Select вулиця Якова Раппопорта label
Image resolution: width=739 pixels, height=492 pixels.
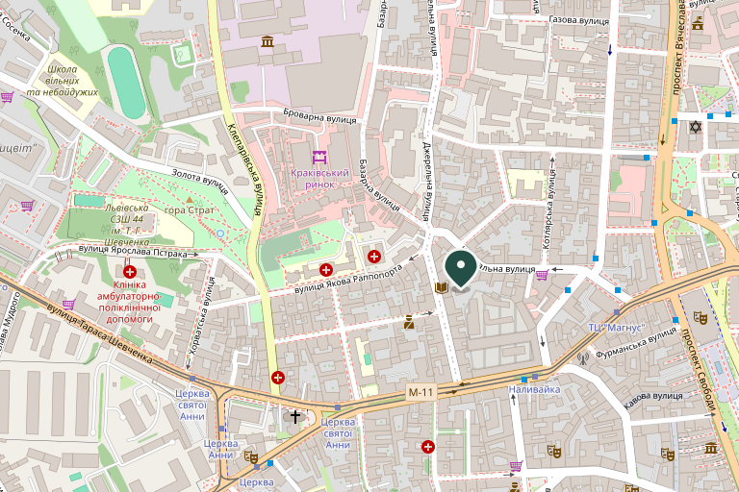348,280
